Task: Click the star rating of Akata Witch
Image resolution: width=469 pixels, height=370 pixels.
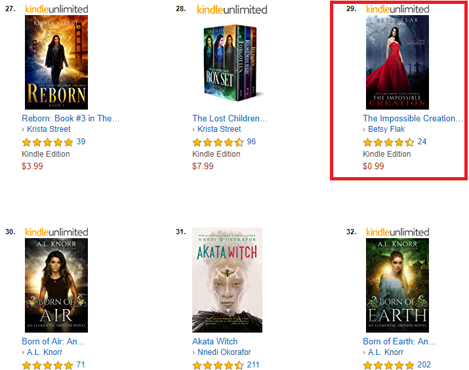Action: (218, 365)
